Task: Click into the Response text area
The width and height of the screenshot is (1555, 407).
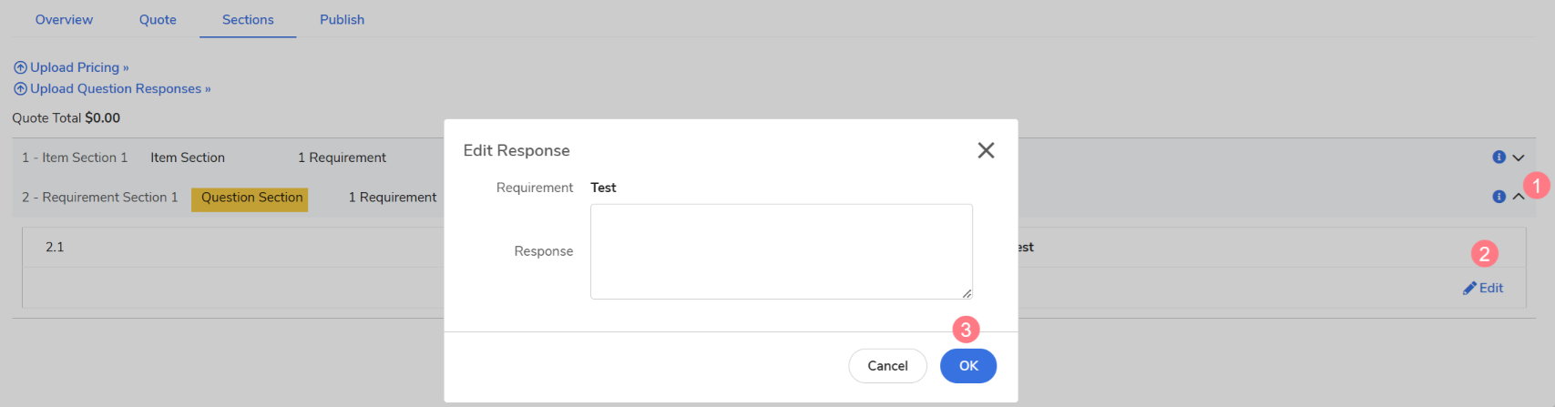Action: (x=781, y=251)
